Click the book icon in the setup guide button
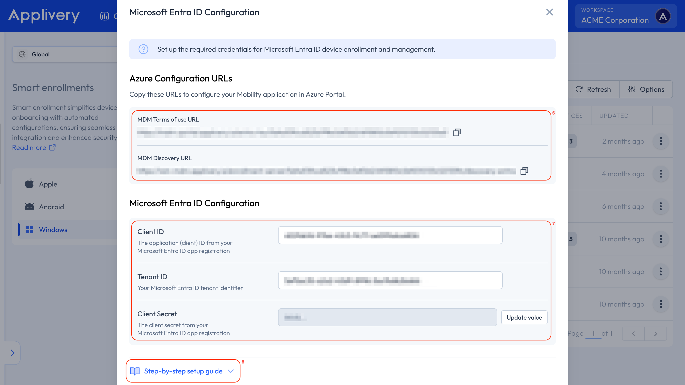Image resolution: width=685 pixels, height=385 pixels. tap(135, 371)
